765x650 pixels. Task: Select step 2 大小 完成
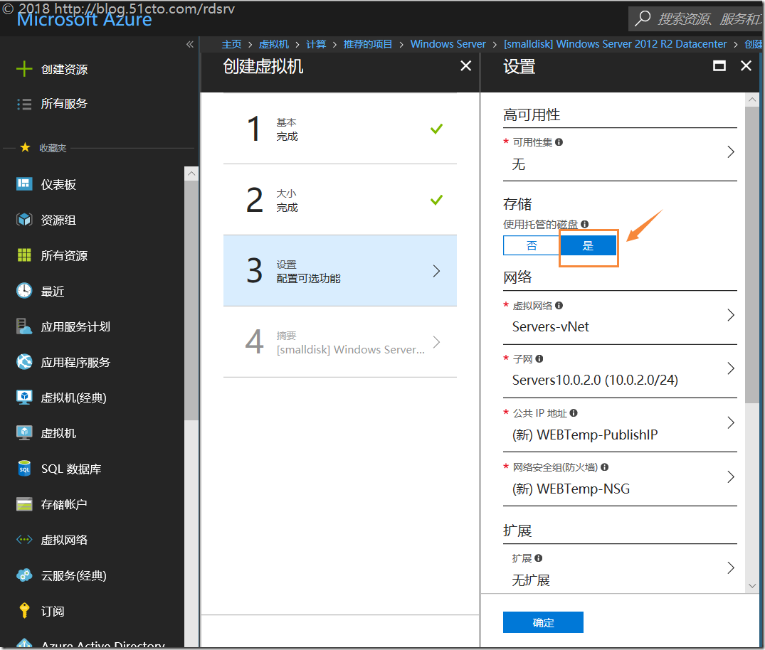(x=340, y=200)
